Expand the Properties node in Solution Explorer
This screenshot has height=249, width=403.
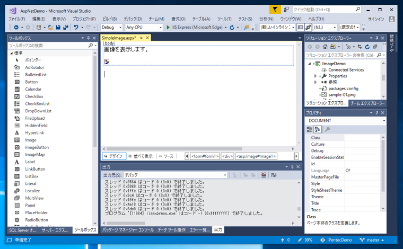pos(316,76)
